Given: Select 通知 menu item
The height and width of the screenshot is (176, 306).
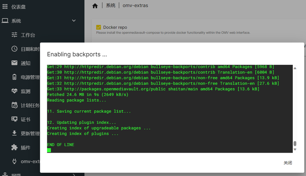Looking at the screenshot, I should pyautogui.click(x=25, y=63).
